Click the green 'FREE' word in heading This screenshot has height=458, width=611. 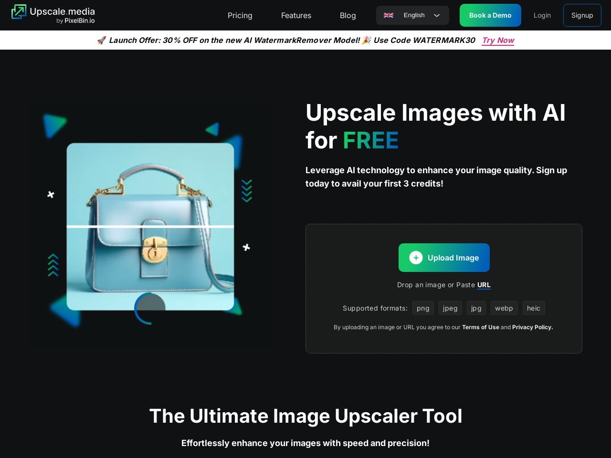(370, 140)
